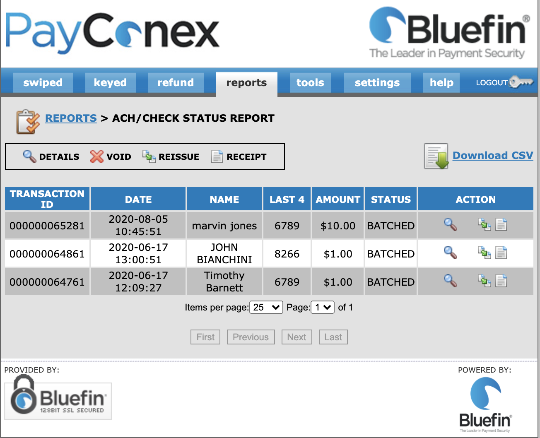Click the ACTION column header
Image resolution: width=540 pixels, height=438 pixels.
tap(476, 199)
